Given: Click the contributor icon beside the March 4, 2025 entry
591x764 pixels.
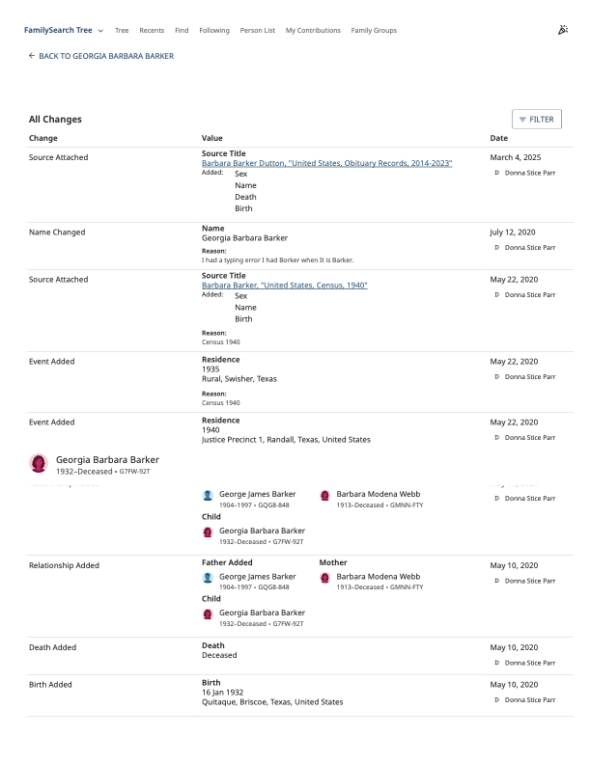Looking at the screenshot, I should [x=497, y=173].
